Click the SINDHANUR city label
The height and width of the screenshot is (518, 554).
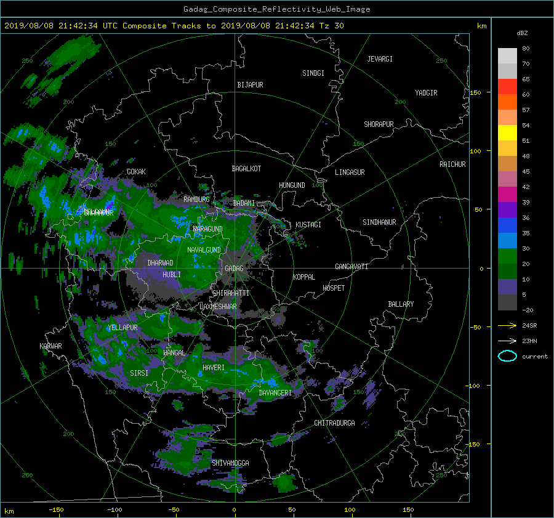click(x=379, y=222)
